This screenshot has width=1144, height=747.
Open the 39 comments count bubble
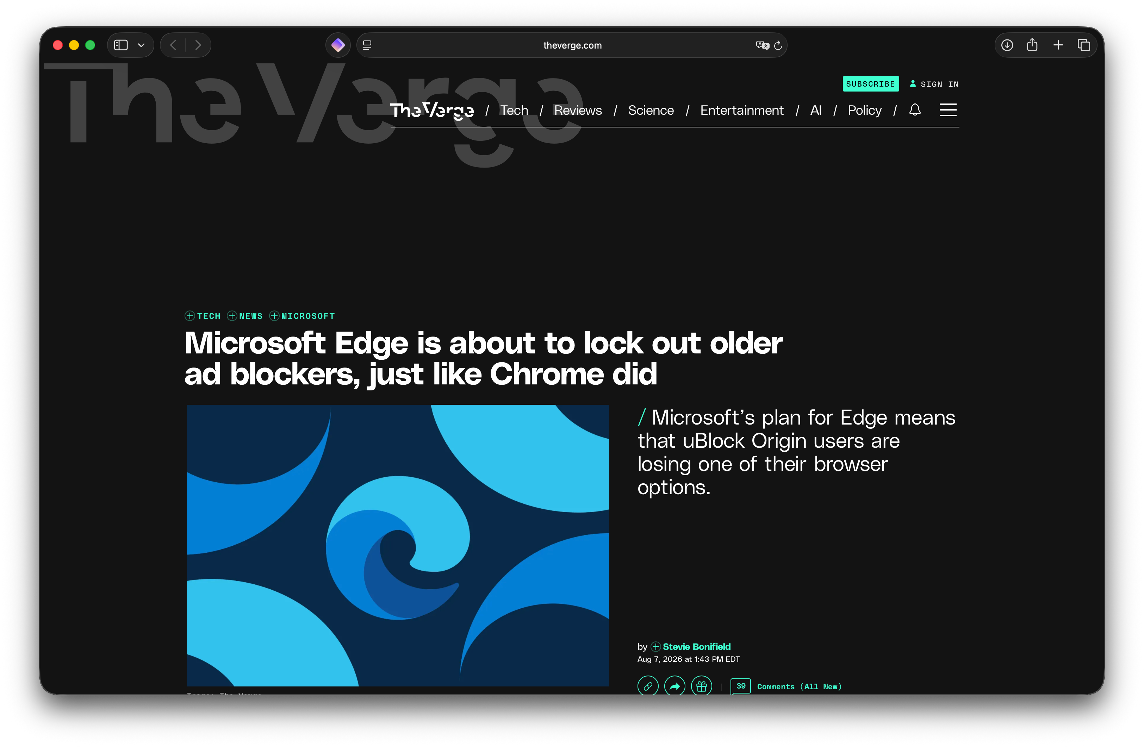(741, 686)
